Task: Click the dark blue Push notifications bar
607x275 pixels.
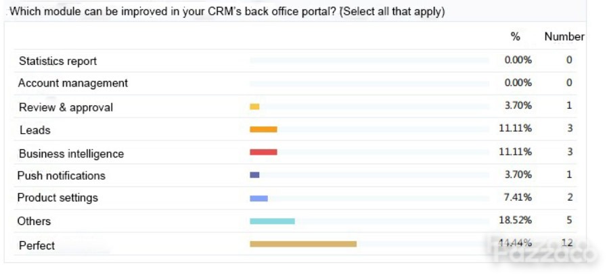Action: [x=254, y=175]
